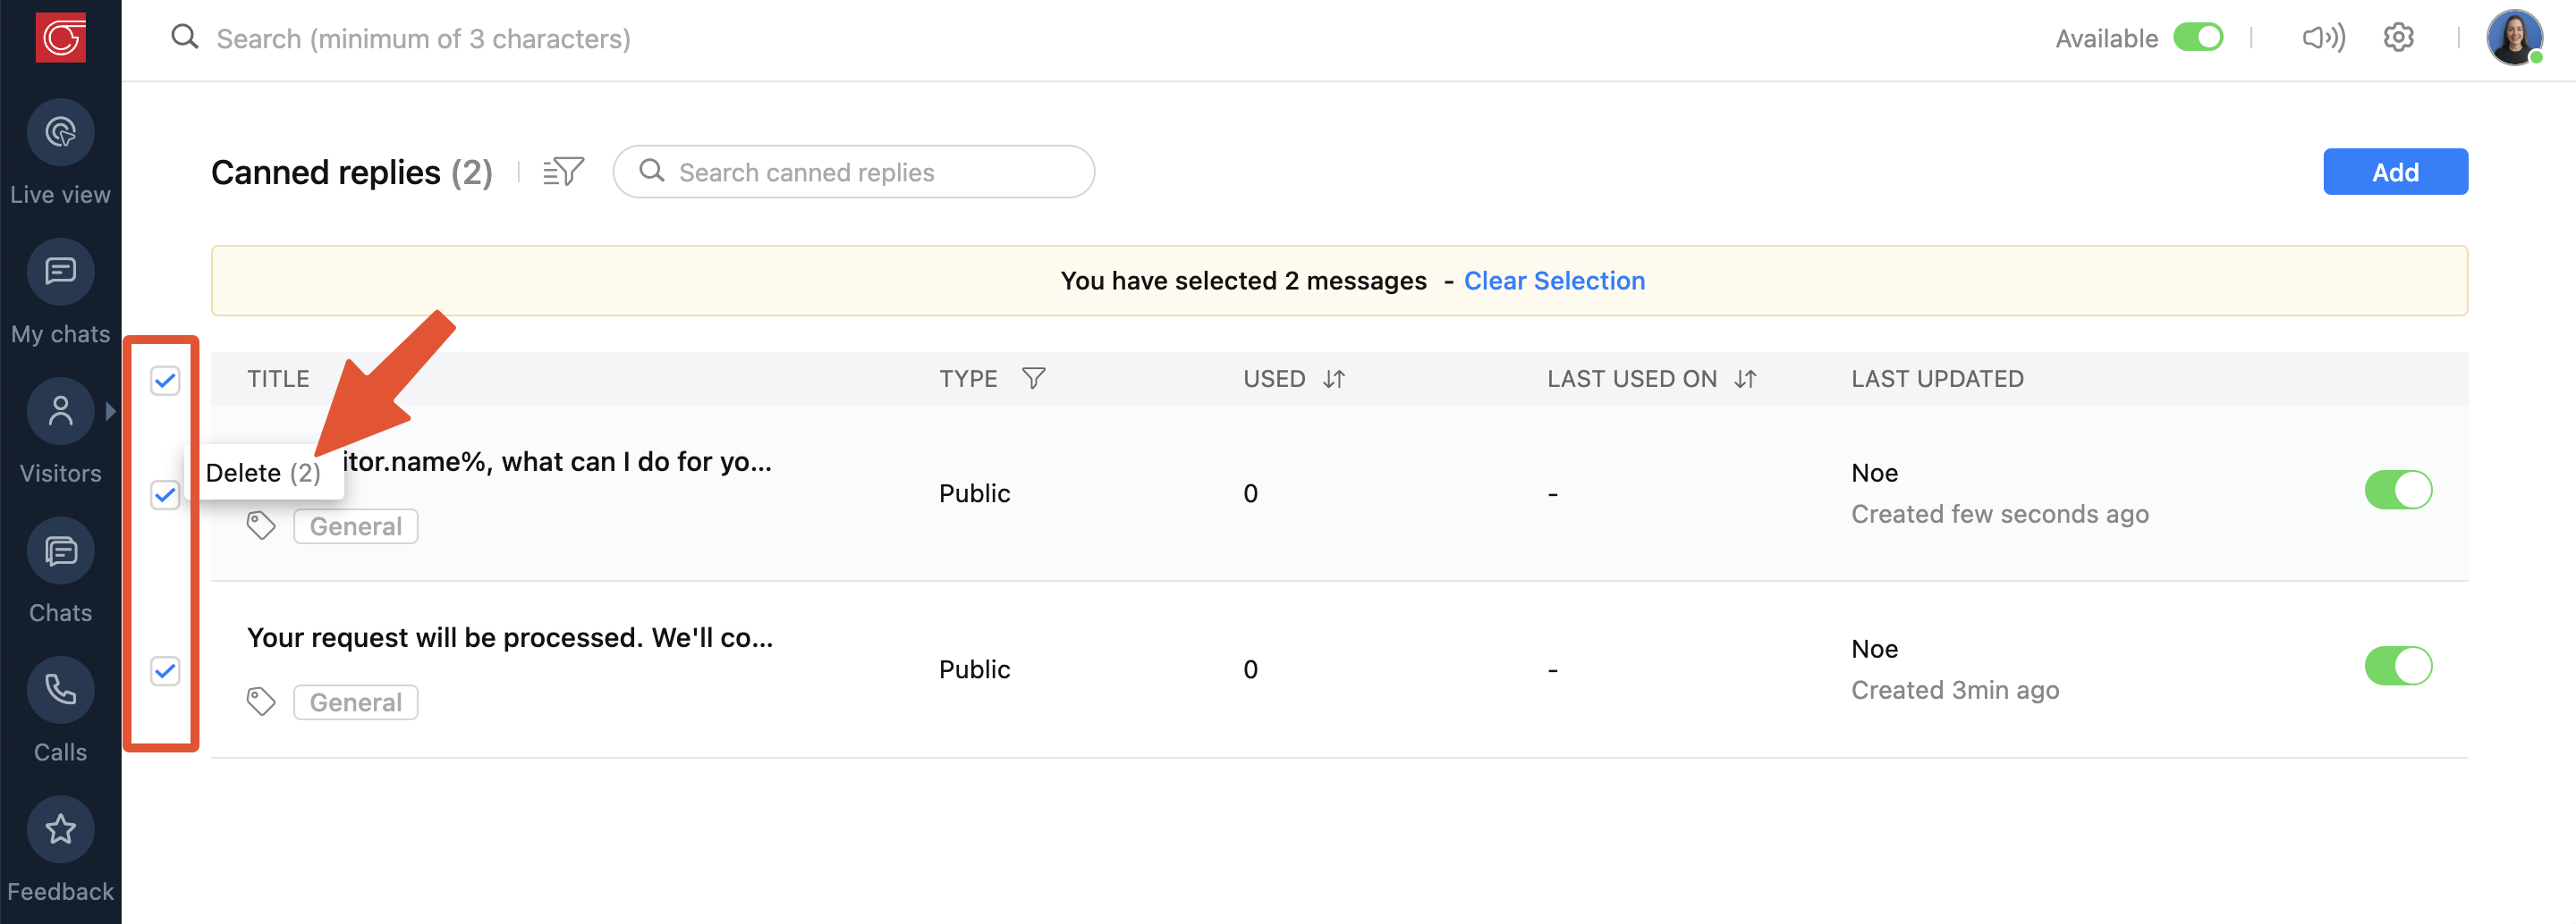The height and width of the screenshot is (924, 2576).
Task: Uncheck the 'Your request will be processed' row
Action: 165,669
